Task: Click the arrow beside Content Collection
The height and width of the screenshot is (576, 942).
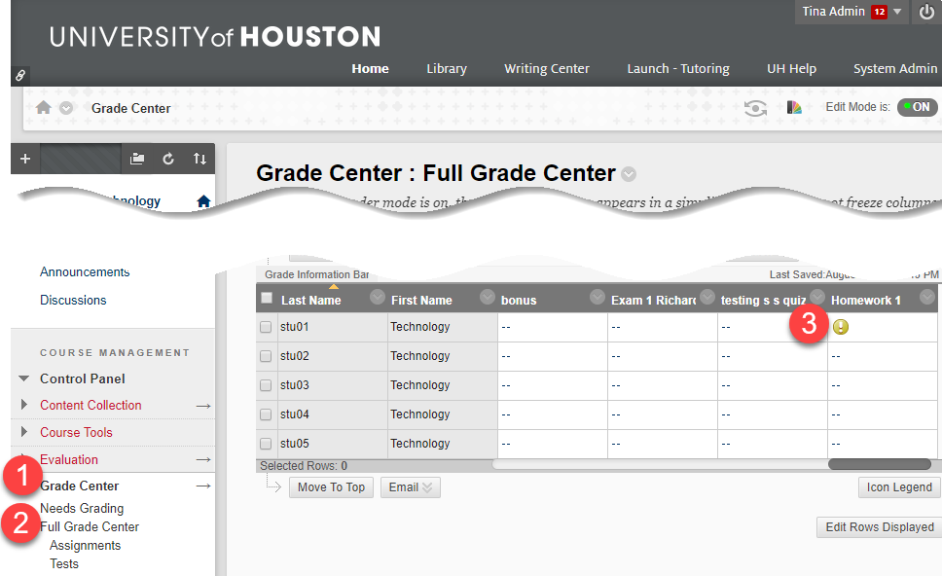Action: (203, 406)
